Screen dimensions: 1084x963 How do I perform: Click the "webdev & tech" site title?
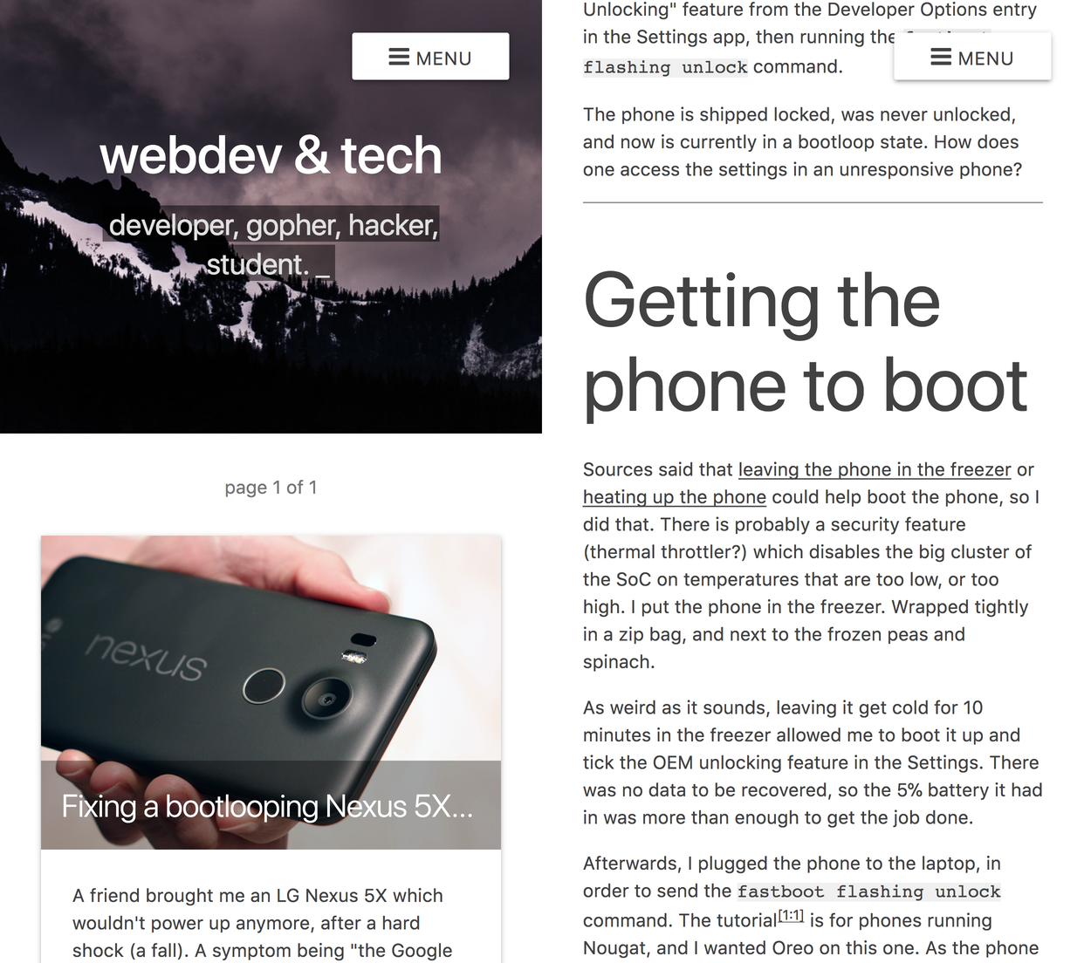pos(271,155)
